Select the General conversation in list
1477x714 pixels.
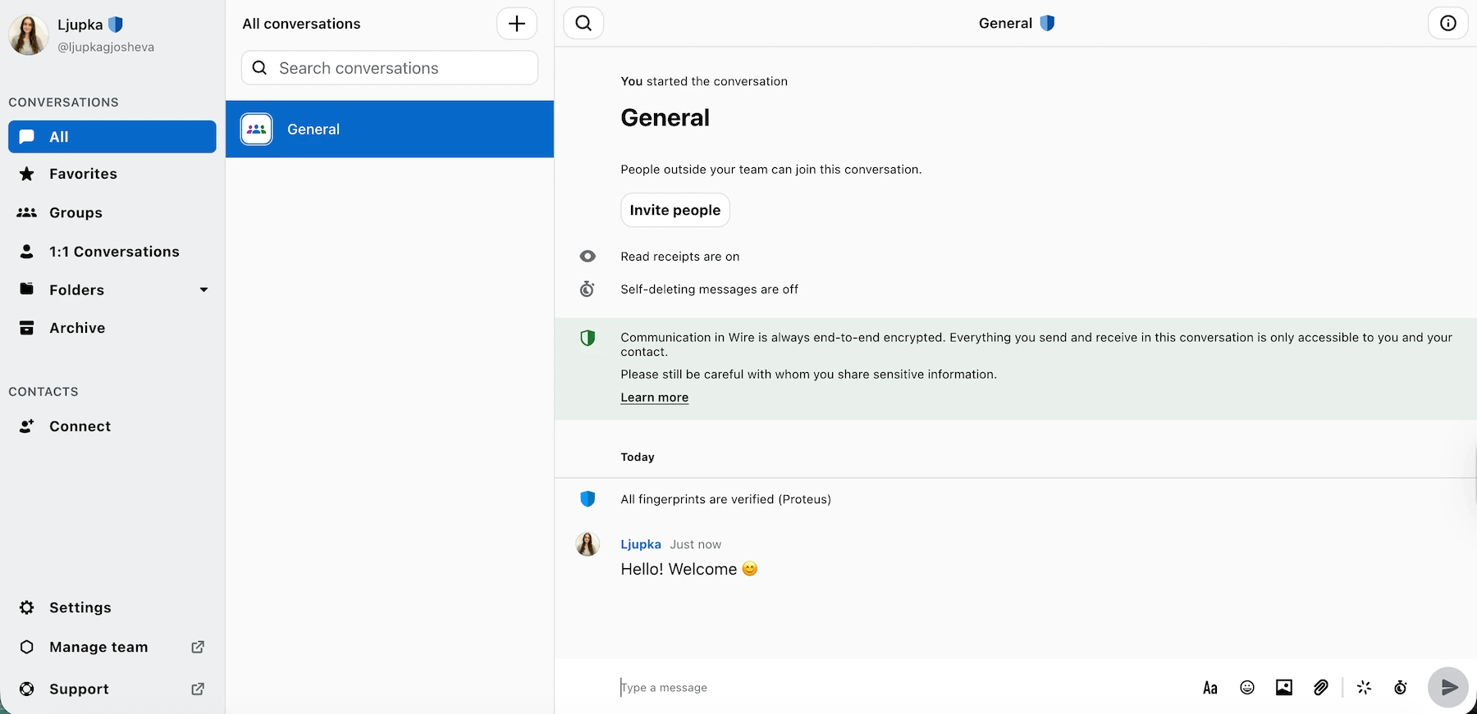pyautogui.click(x=390, y=130)
